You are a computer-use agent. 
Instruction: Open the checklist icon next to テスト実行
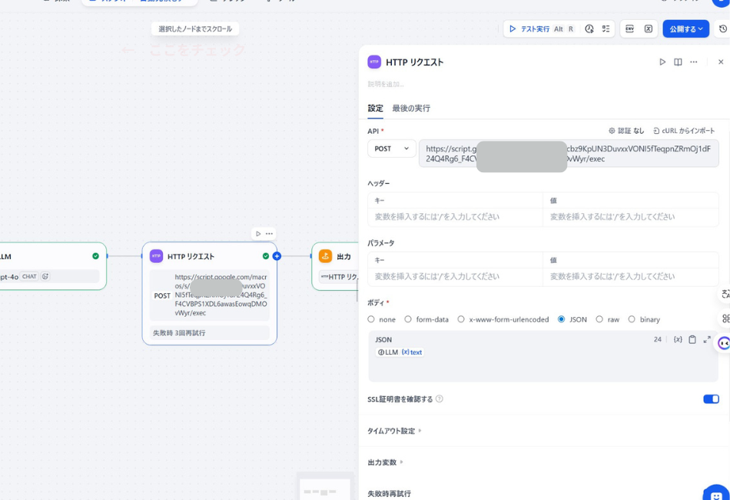[x=605, y=28]
